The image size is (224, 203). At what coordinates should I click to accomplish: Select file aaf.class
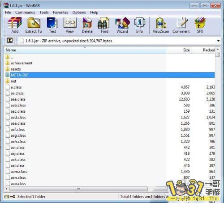[15, 129]
